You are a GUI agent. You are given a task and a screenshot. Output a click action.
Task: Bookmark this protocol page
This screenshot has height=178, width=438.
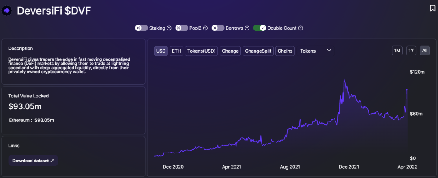(x=432, y=8)
